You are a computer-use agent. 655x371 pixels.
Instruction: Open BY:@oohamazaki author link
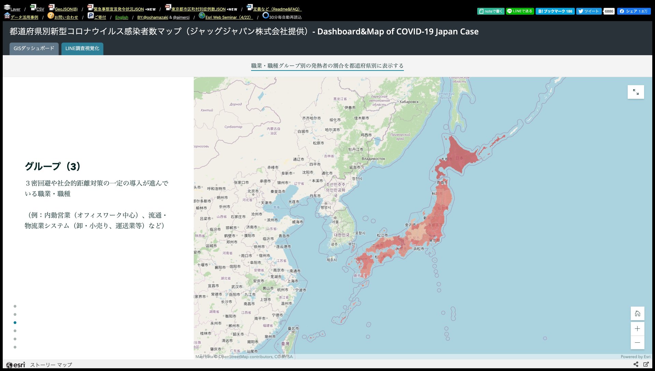pyautogui.click(x=153, y=17)
